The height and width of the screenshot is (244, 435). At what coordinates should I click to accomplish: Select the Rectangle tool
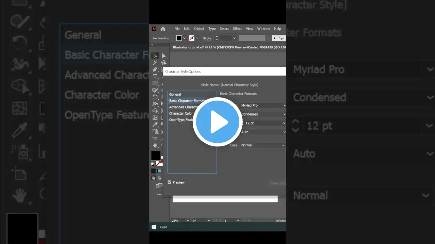coord(155,83)
